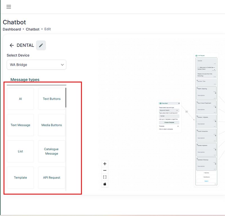
Task: Zoom out on the flow canvas
Action: [105, 171]
